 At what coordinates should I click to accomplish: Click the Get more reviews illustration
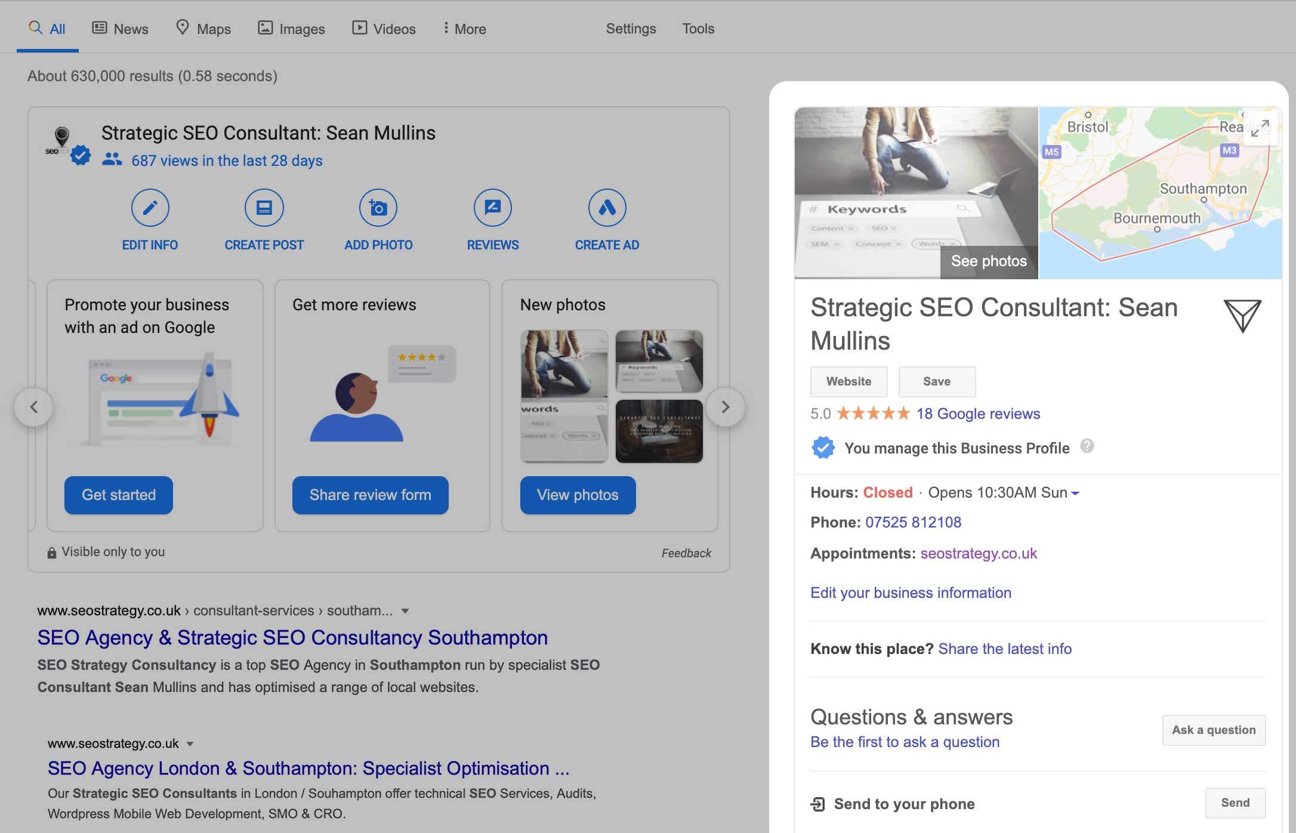point(382,393)
